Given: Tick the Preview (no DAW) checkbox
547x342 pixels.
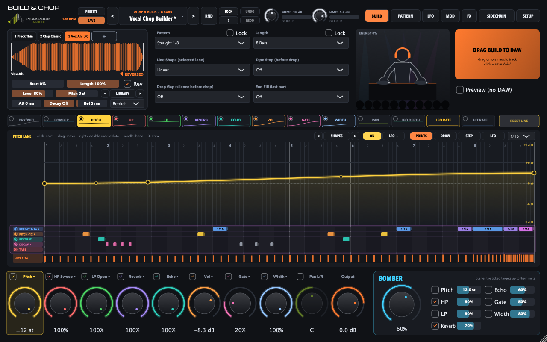Looking at the screenshot, I should pos(460,90).
